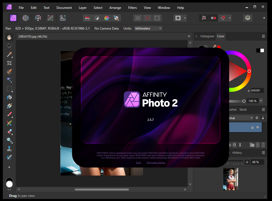This screenshot has height=201, width=272.
Task: Switch to Develop Persona
Action: point(38,18)
